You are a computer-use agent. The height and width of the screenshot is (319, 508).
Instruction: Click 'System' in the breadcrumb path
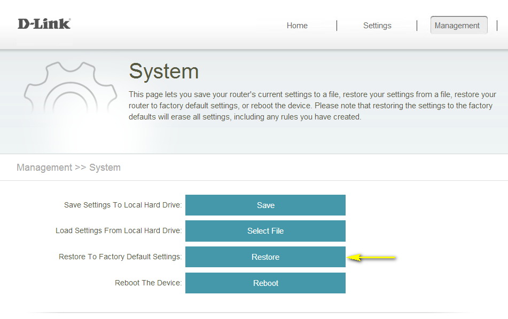(x=105, y=168)
